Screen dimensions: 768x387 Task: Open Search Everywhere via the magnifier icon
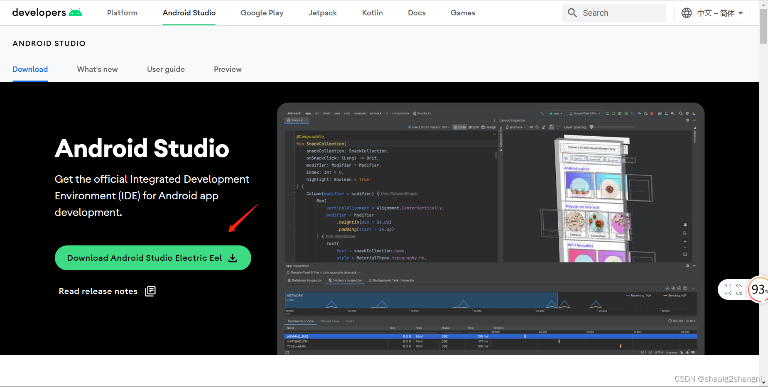pyautogui.click(x=681, y=113)
